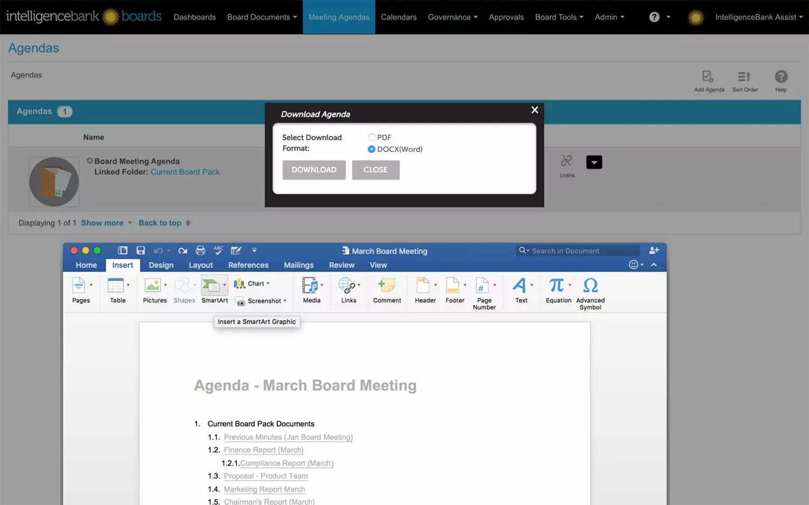
Task: Open the Links tool in Word
Action: (348, 291)
